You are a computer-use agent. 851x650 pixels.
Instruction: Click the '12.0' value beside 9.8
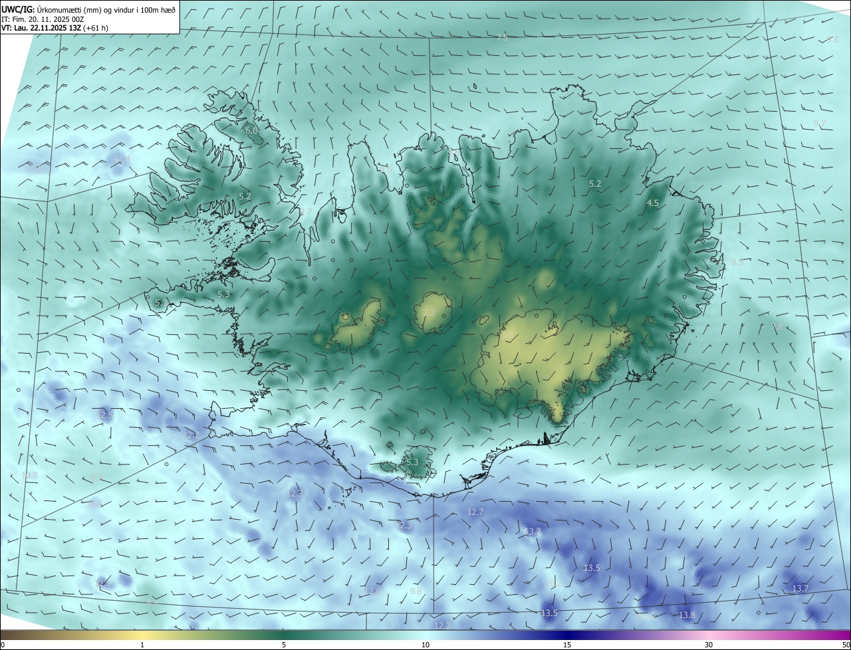(374, 590)
